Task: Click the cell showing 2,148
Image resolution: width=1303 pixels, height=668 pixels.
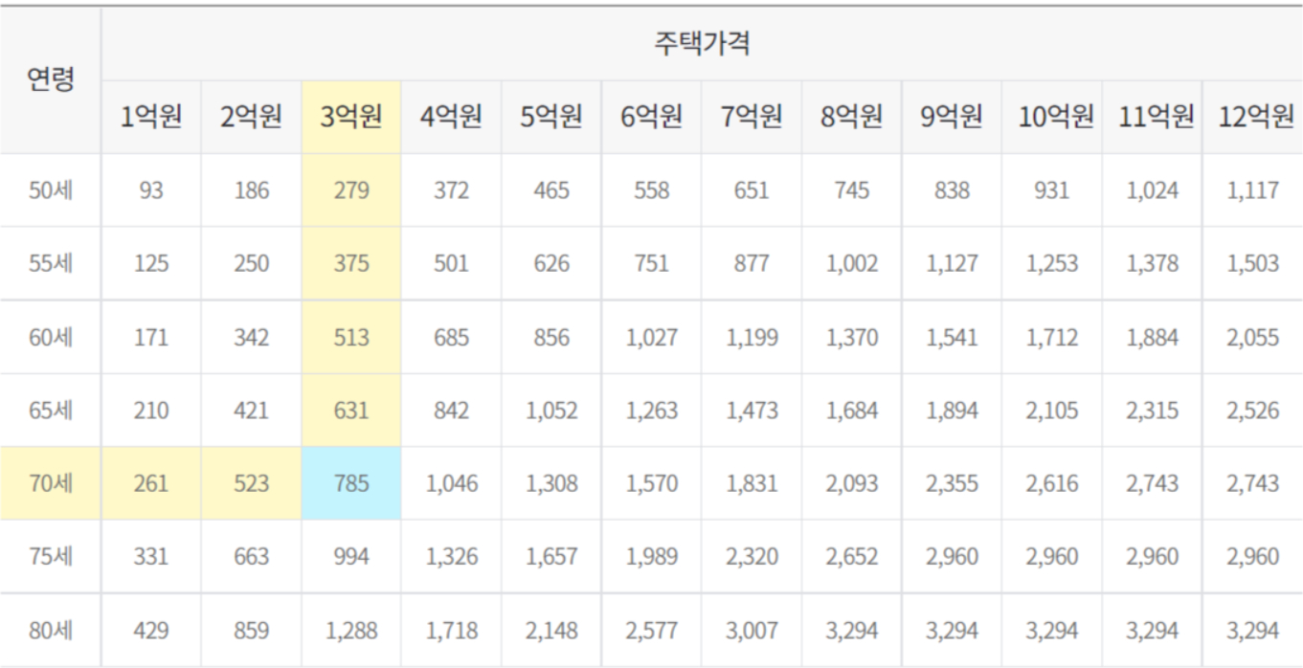Action: point(551,630)
